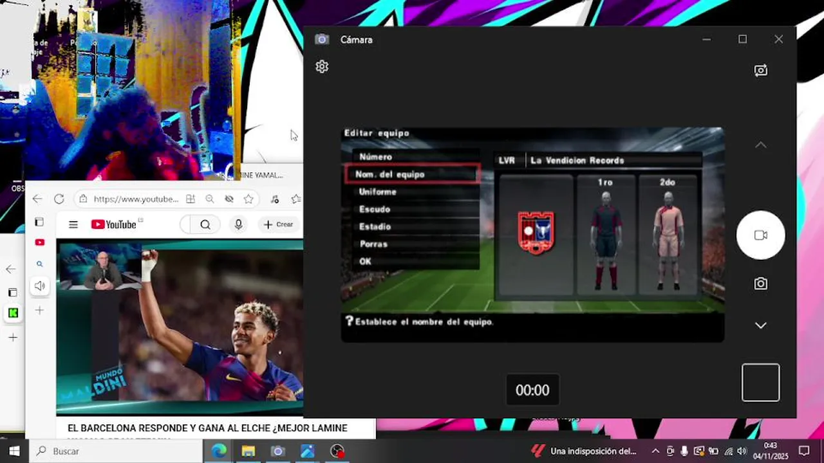Go back in the rear browser window

(11, 269)
